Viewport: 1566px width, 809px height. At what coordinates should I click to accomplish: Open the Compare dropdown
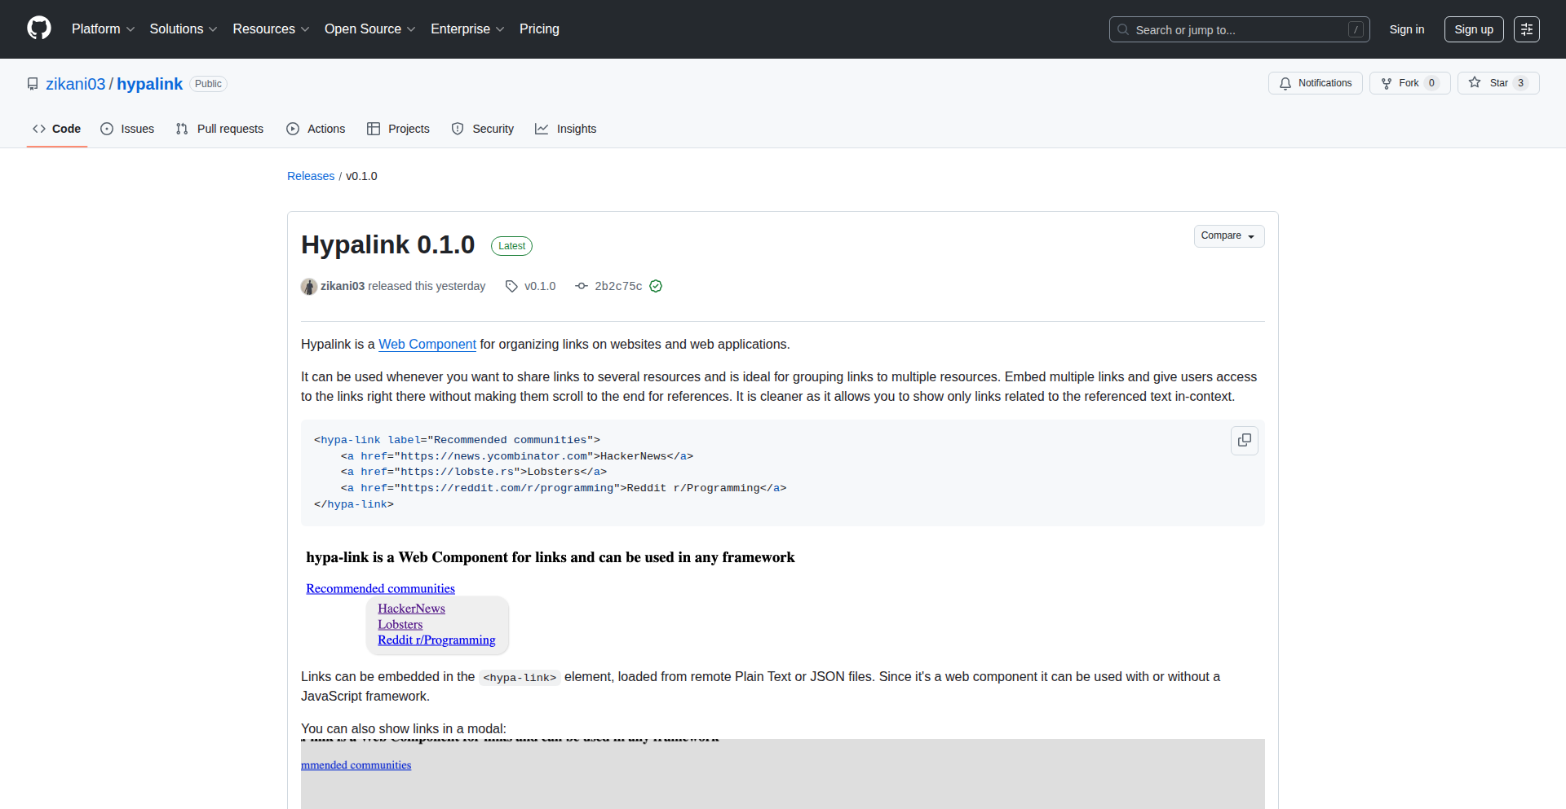[x=1229, y=236]
